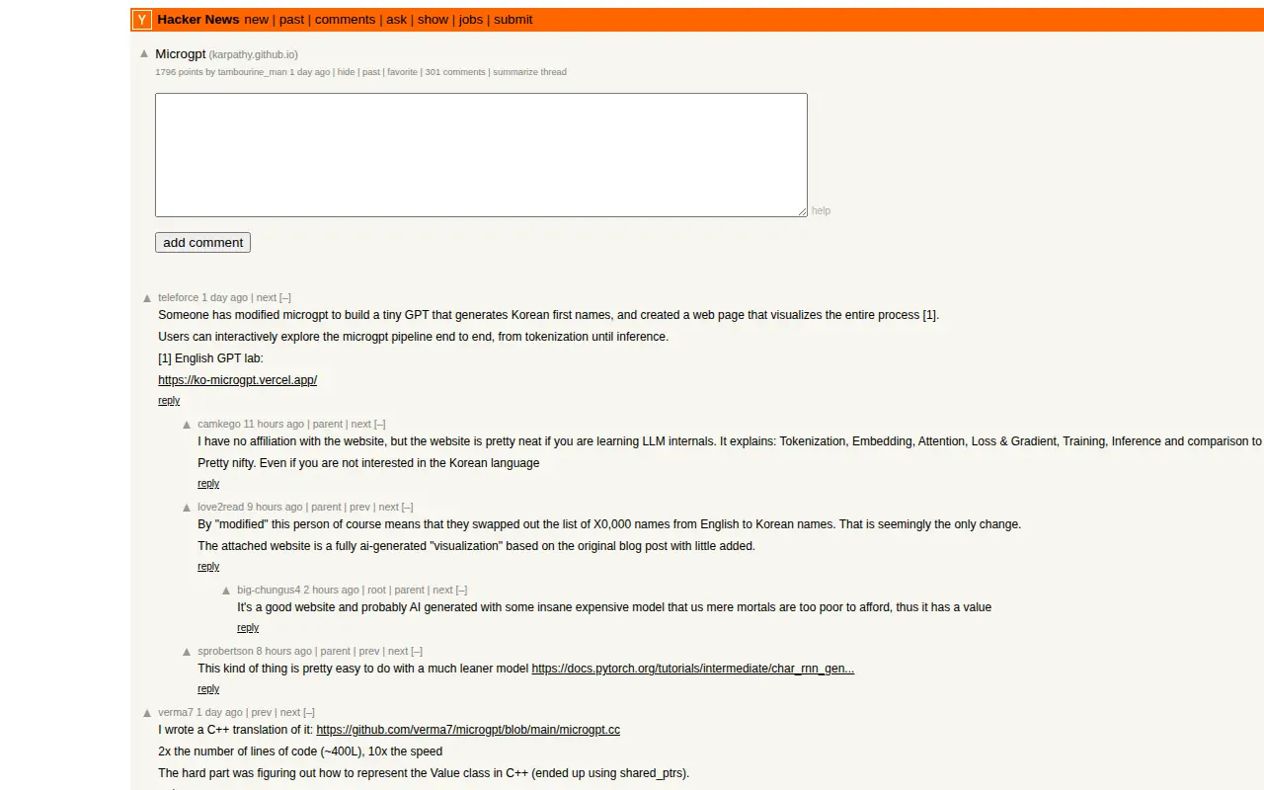Collapse camkego's comment
Screen dimensions: 1264x790
pos(380,424)
